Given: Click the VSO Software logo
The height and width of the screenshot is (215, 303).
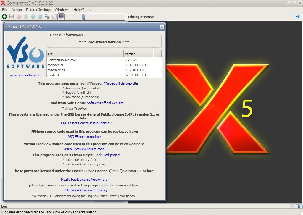Looking at the screenshot, I should 25,53.
